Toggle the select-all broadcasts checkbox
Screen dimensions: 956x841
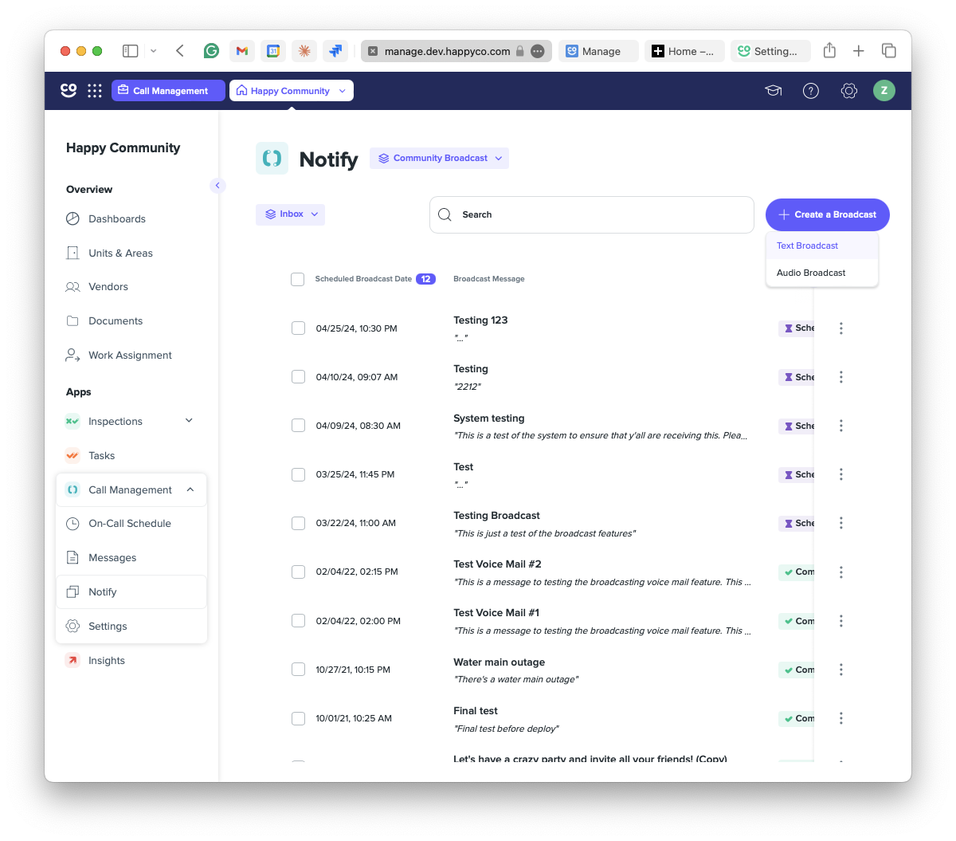[x=298, y=279]
